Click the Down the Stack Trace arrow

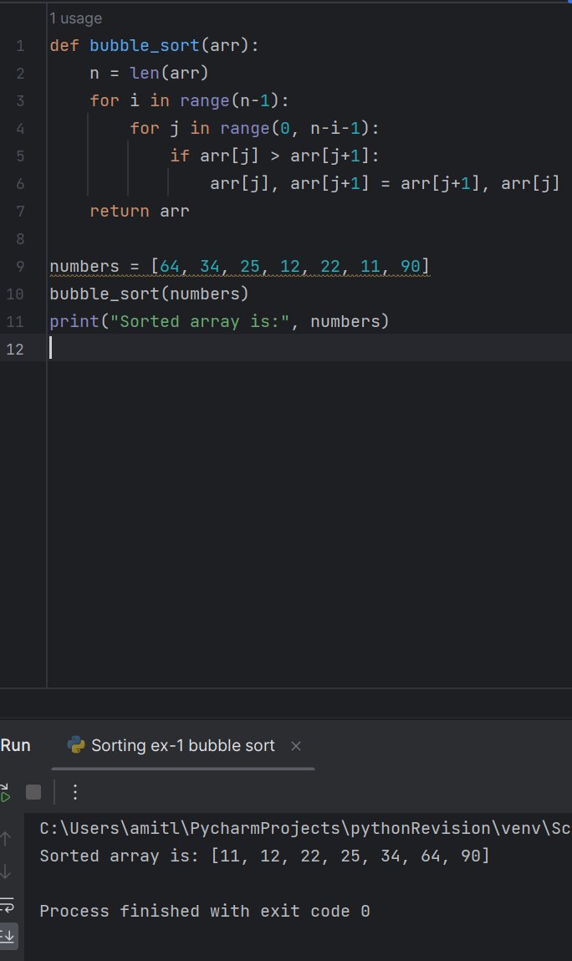coord(6,871)
